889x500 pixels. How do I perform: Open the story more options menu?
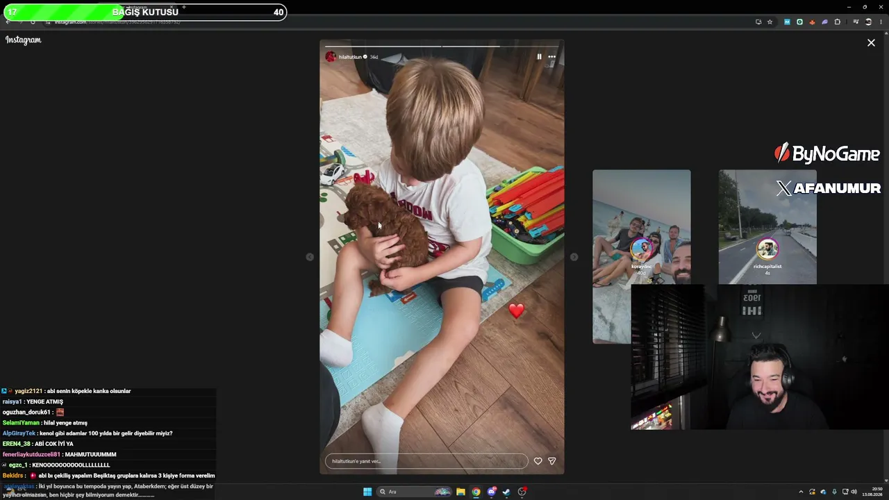tap(551, 57)
